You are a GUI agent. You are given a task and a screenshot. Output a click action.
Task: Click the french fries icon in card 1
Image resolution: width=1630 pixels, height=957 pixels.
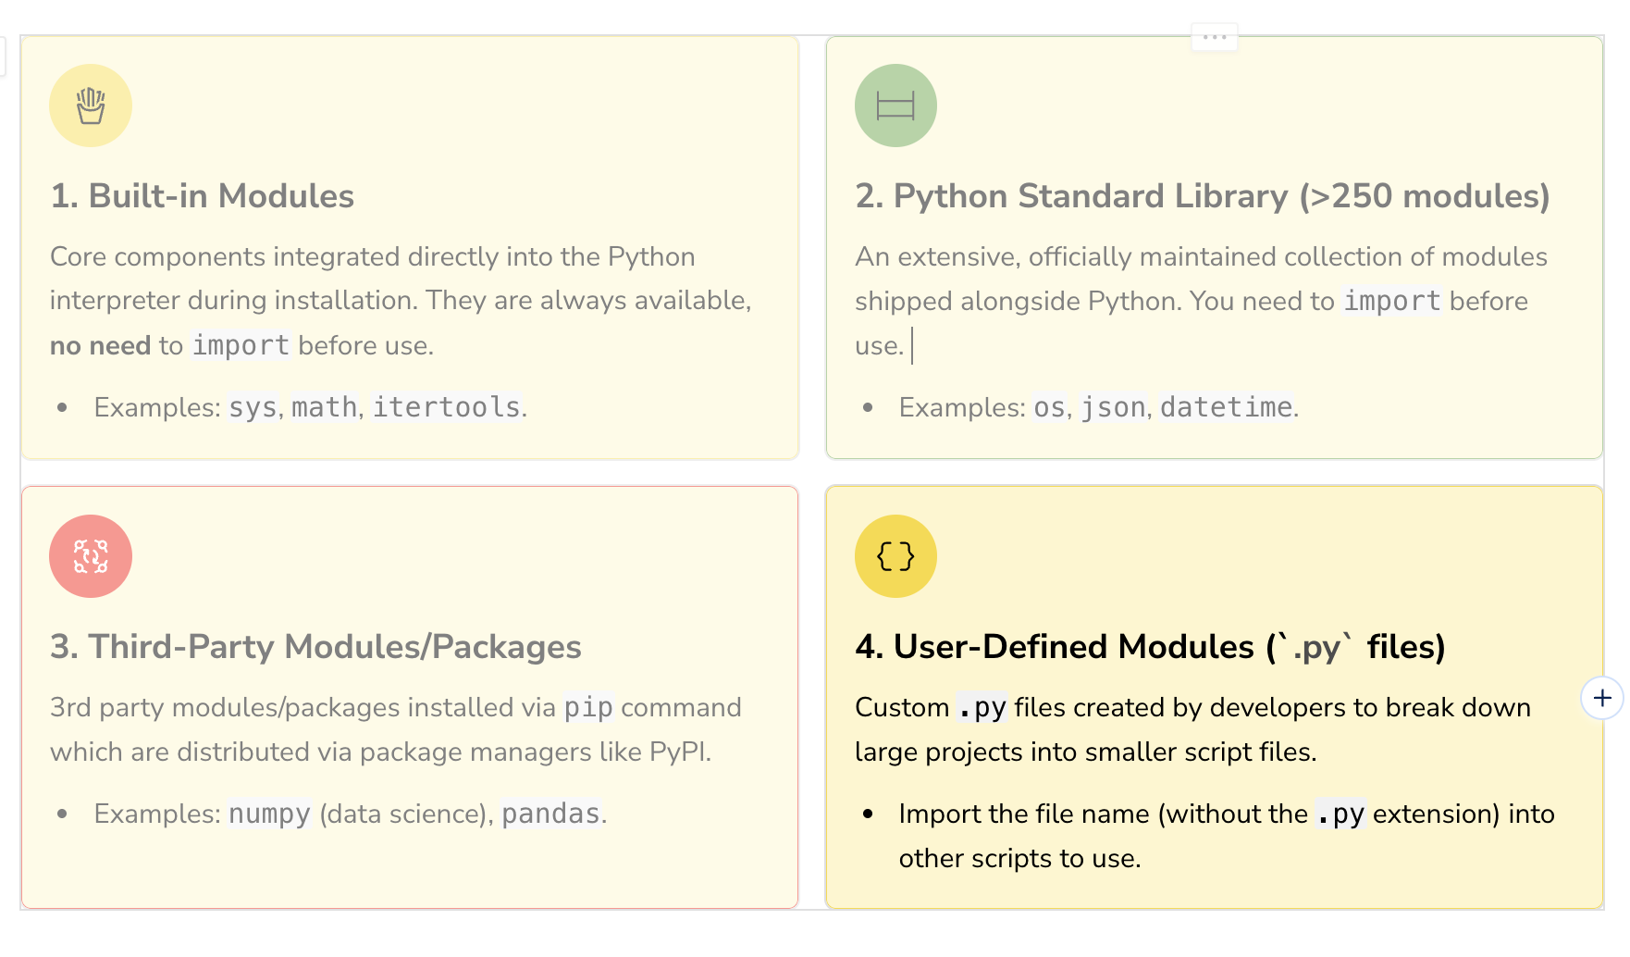91,106
